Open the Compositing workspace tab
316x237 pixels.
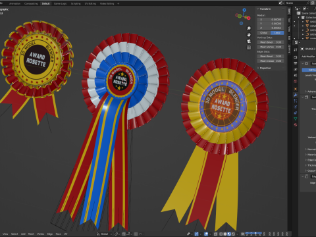[x=31, y=3]
